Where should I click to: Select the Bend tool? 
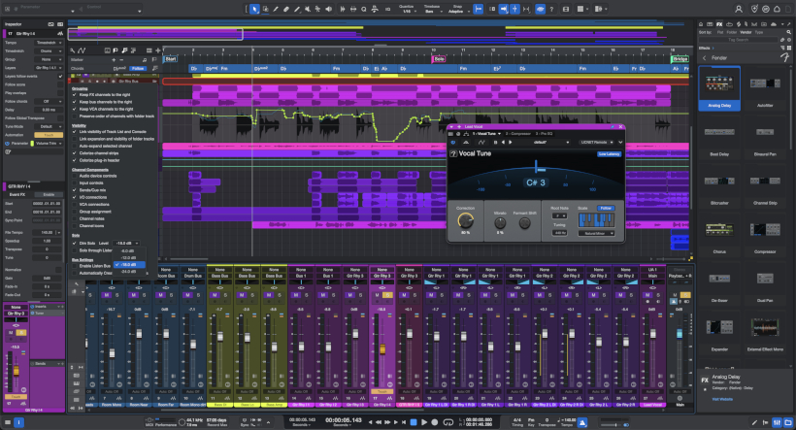317,9
